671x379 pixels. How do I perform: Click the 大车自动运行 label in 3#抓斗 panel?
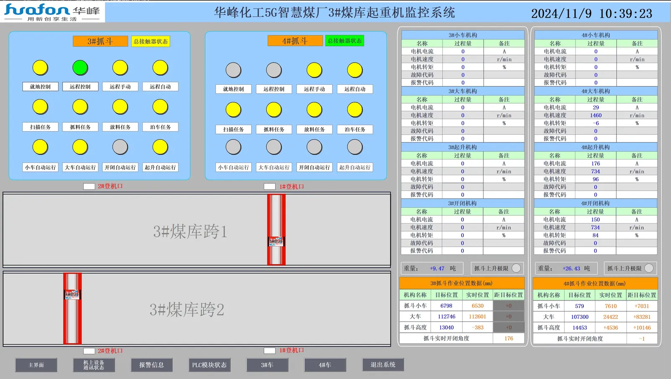pos(80,167)
